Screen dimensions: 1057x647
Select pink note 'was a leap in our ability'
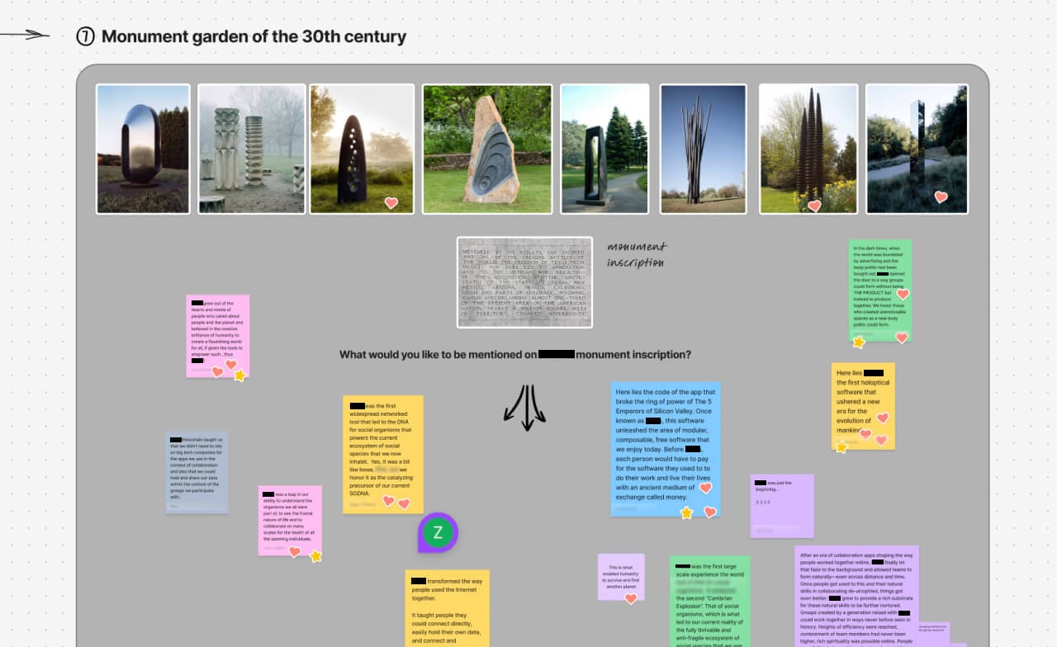(x=290, y=521)
